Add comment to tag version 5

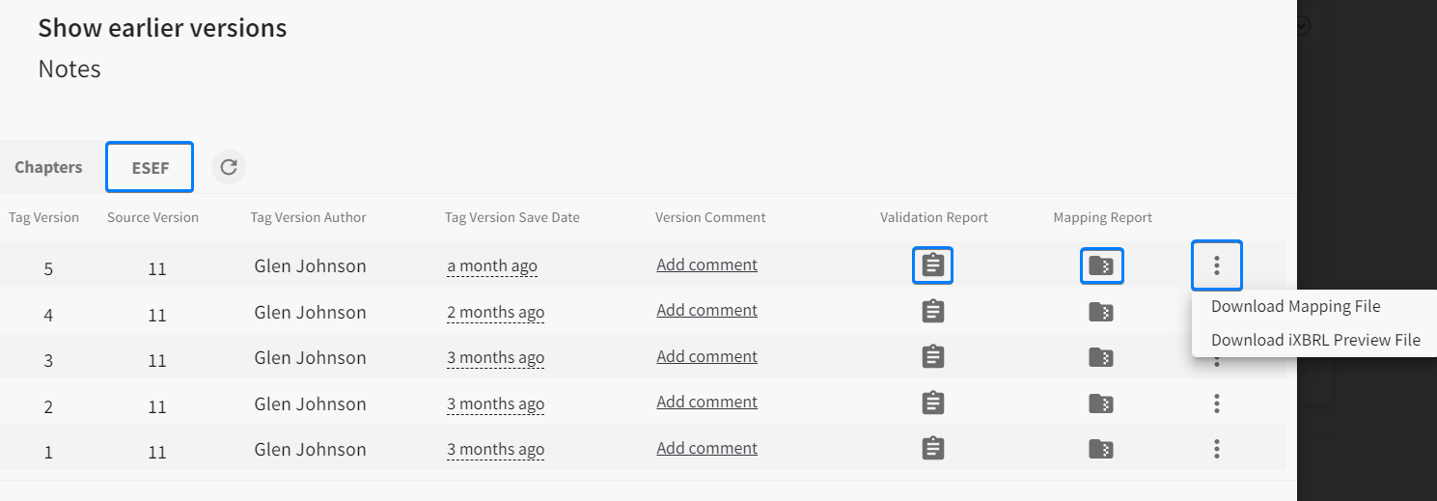(x=707, y=264)
